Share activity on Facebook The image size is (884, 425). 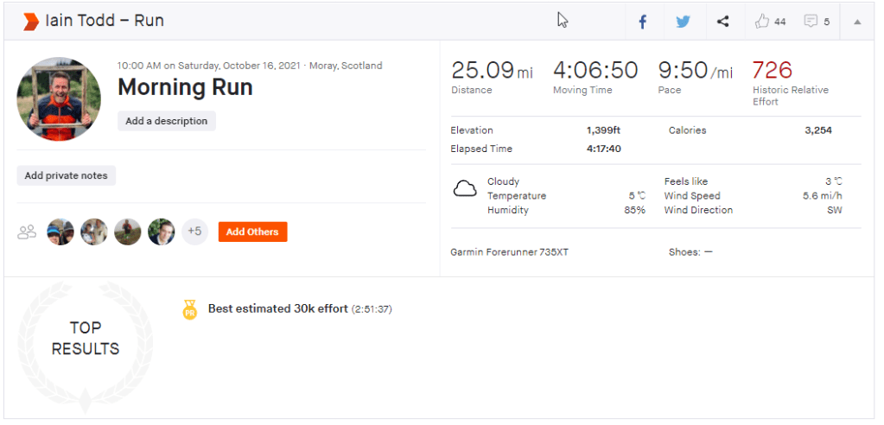point(643,22)
